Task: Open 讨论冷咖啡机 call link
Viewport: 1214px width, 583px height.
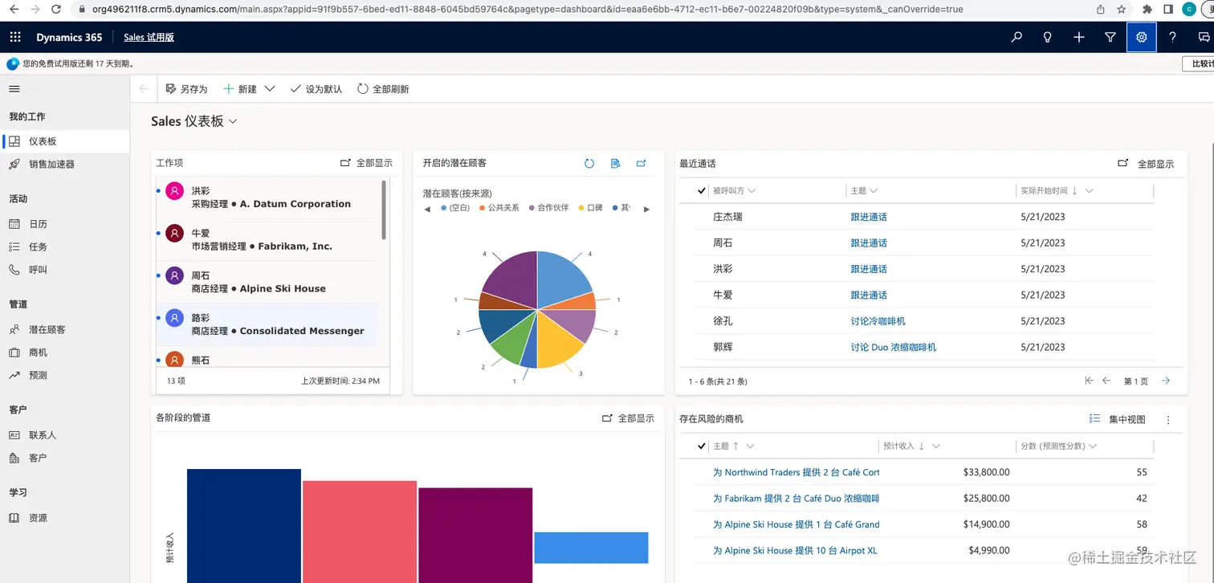Action: click(878, 321)
